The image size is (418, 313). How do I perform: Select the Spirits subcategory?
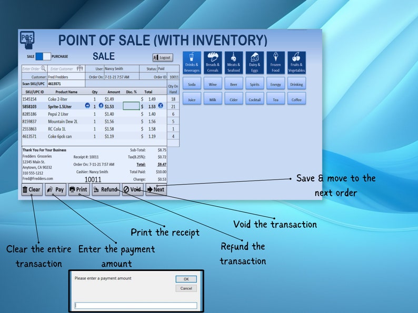coord(255,84)
